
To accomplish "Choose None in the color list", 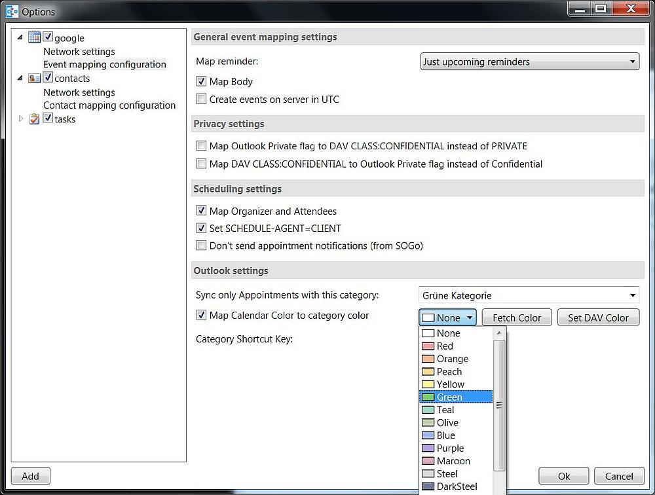I will click(456, 333).
